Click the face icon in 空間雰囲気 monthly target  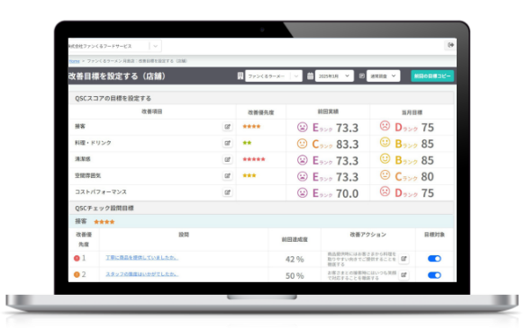click(385, 174)
